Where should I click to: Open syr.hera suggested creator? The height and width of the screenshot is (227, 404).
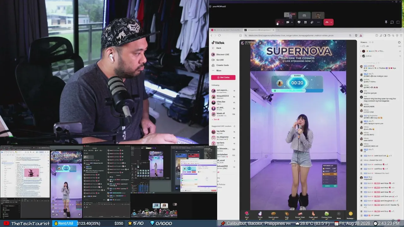[x=223, y=143]
